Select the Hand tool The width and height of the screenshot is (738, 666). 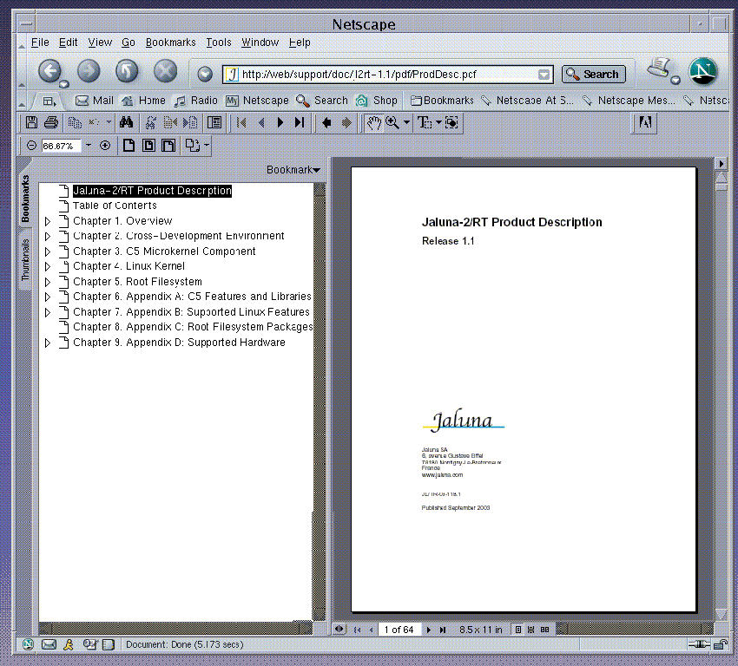pos(373,122)
